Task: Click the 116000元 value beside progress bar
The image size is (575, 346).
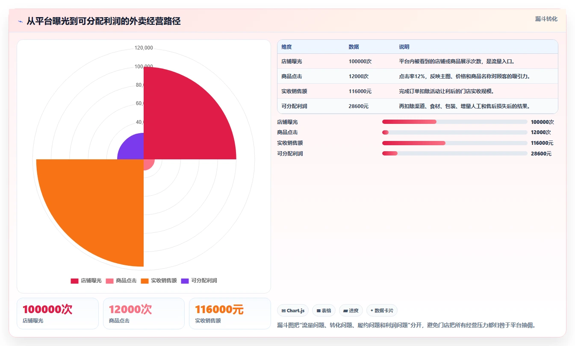Action: [542, 143]
